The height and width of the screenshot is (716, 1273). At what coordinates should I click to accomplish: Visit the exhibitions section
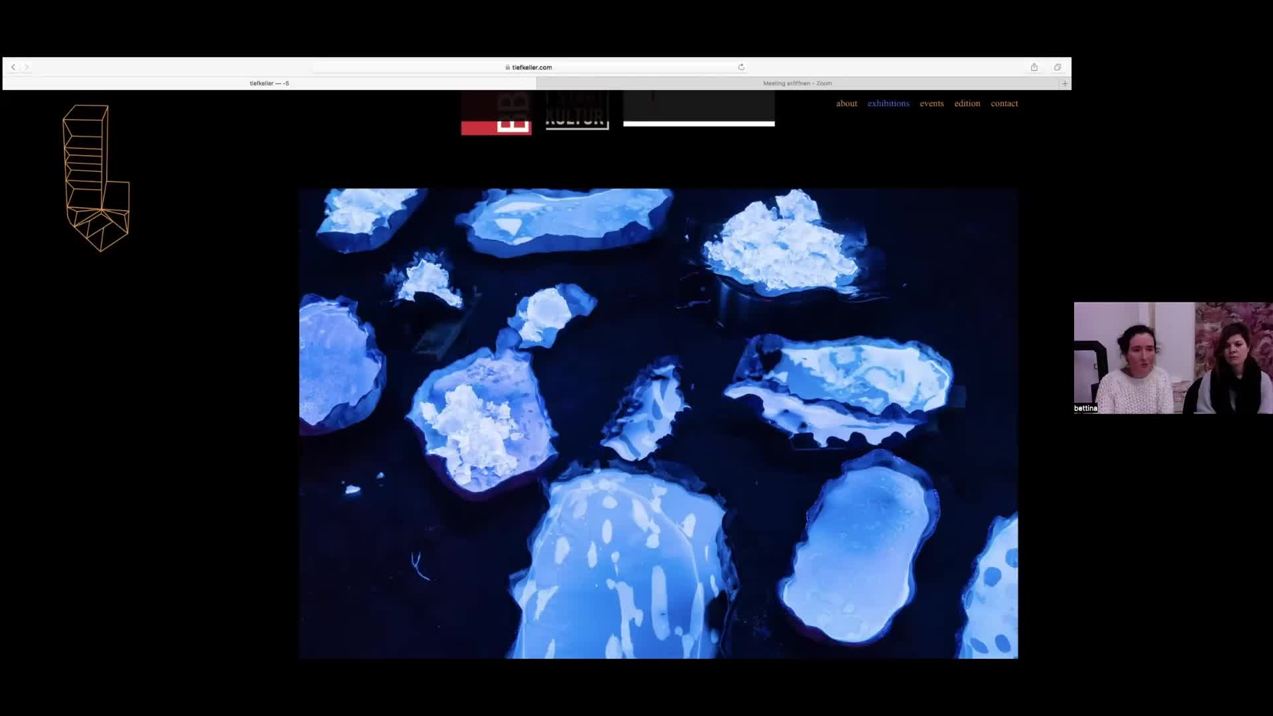[888, 103]
